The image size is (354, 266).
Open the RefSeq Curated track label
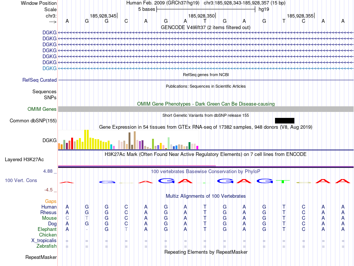coord(39,80)
